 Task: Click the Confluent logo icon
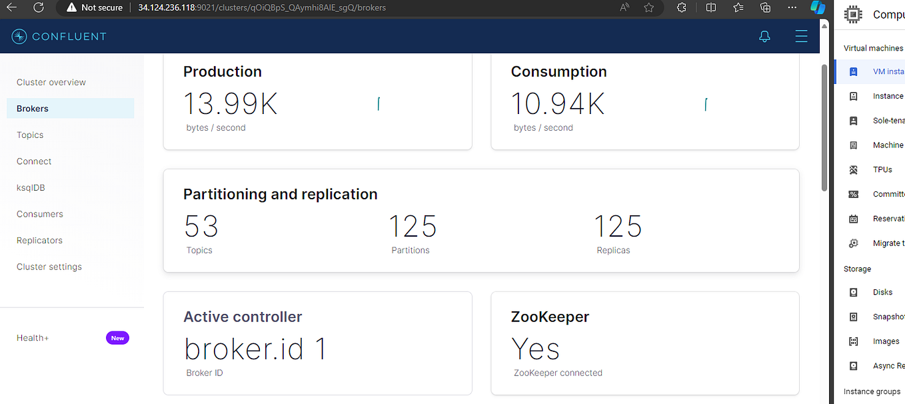point(19,36)
